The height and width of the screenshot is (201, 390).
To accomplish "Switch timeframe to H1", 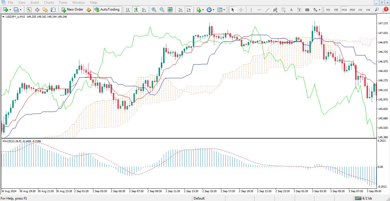I will coord(360,10).
